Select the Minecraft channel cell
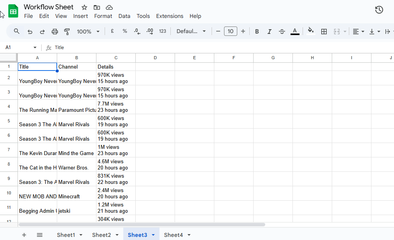Viewport: 394px width, 240px height. coord(77,193)
